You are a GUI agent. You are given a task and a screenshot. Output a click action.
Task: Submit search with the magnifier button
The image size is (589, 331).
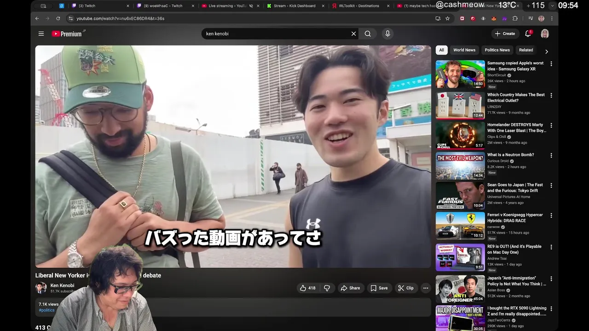[368, 34]
